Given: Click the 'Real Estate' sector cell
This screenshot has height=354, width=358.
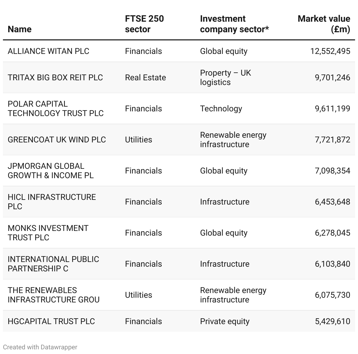Looking at the screenshot, I should click(145, 78).
